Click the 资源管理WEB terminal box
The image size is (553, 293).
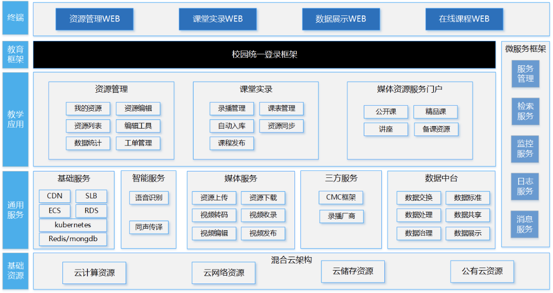[x=94, y=19]
